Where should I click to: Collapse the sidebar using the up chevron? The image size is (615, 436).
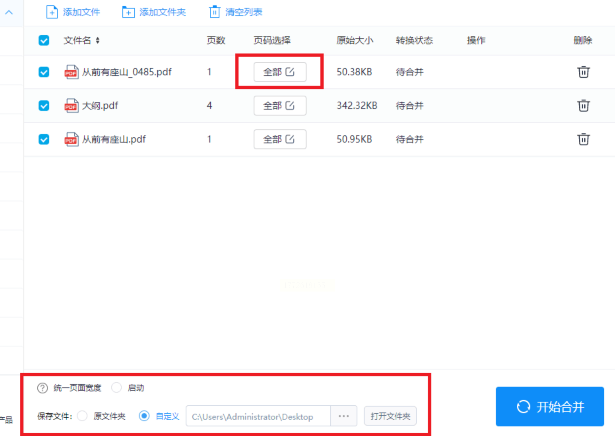[x=9, y=13]
